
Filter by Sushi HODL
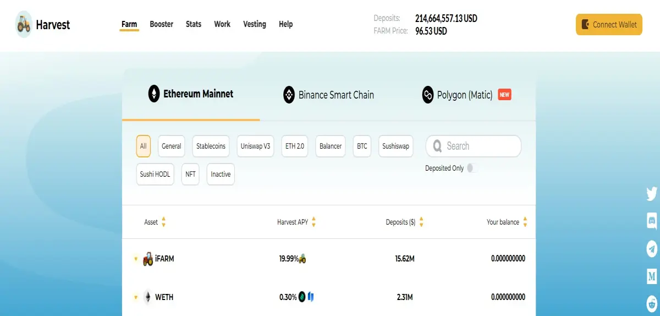pos(155,175)
